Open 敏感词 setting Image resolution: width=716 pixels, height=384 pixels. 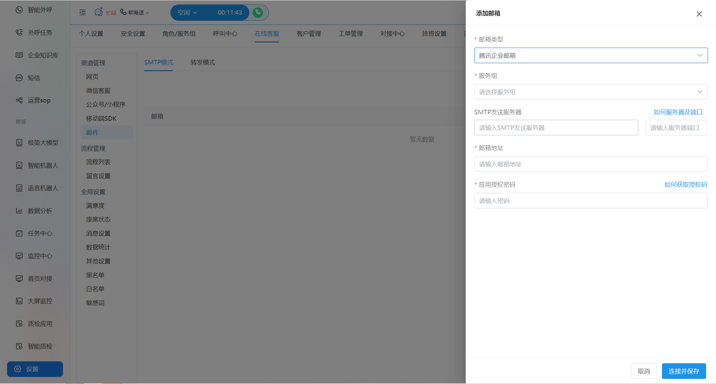tap(95, 303)
